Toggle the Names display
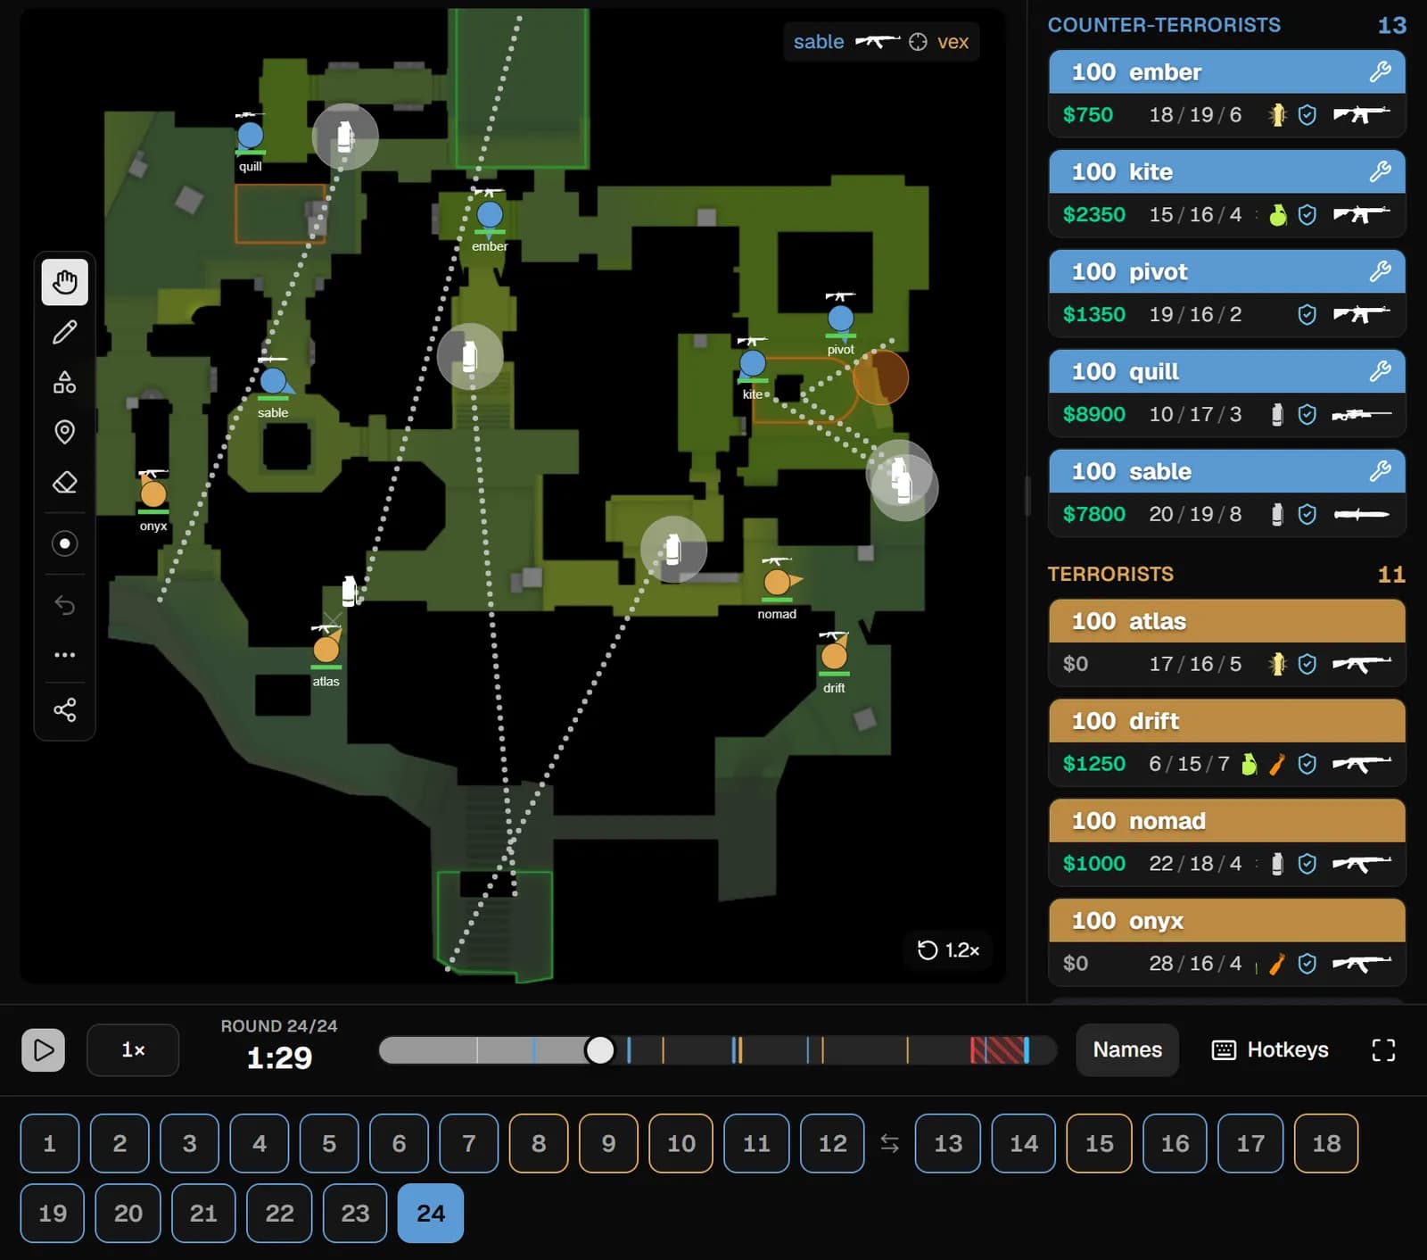 [1127, 1050]
